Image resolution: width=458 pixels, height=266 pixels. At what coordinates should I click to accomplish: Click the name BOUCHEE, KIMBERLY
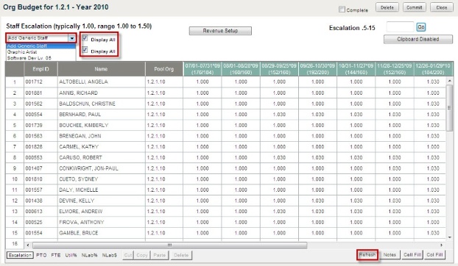pos(83,125)
